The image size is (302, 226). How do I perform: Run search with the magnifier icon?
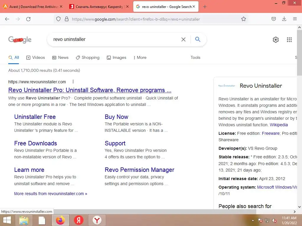point(198,39)
